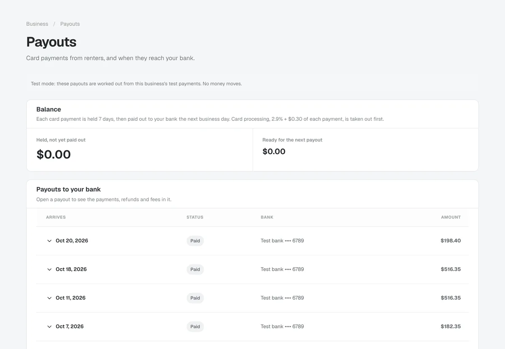Click the card processing fee description

click(210, 119)
